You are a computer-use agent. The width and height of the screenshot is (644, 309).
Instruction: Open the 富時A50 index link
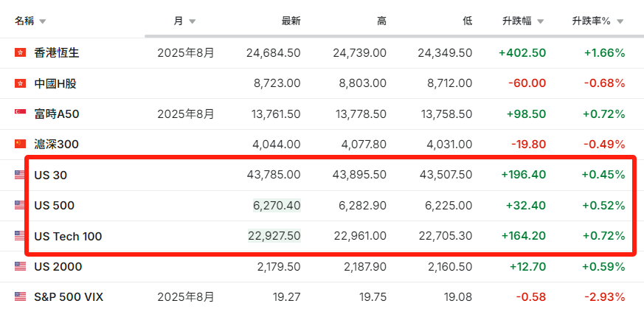(57, 114)
